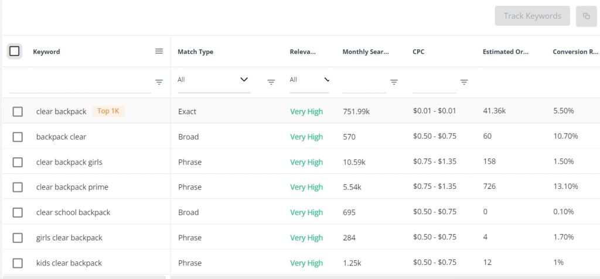Check the 'clear backpack' row checkbox
Viewport: 600px width, 279px height.
(18, 112)
